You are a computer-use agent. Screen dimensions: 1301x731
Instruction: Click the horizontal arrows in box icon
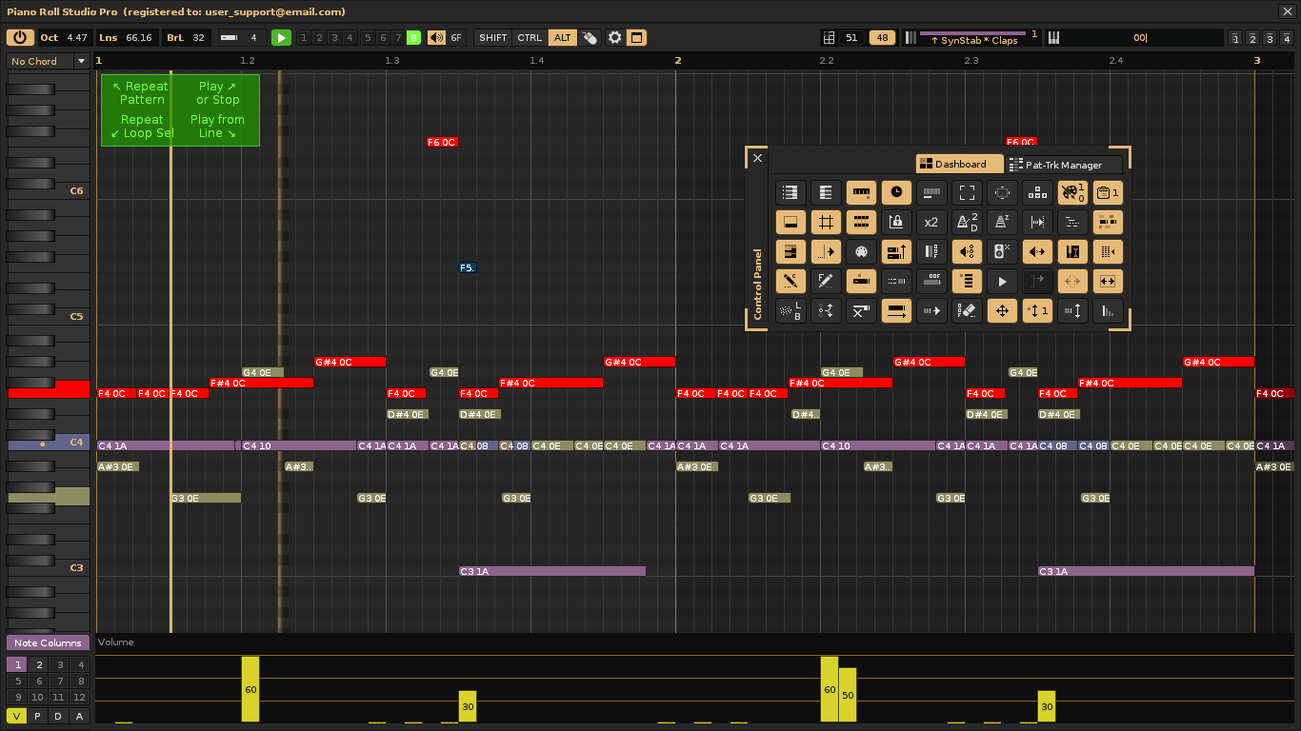[x=1108, y=282]
